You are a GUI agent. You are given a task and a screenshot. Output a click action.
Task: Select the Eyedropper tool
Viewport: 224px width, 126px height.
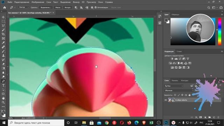(3, 43)
